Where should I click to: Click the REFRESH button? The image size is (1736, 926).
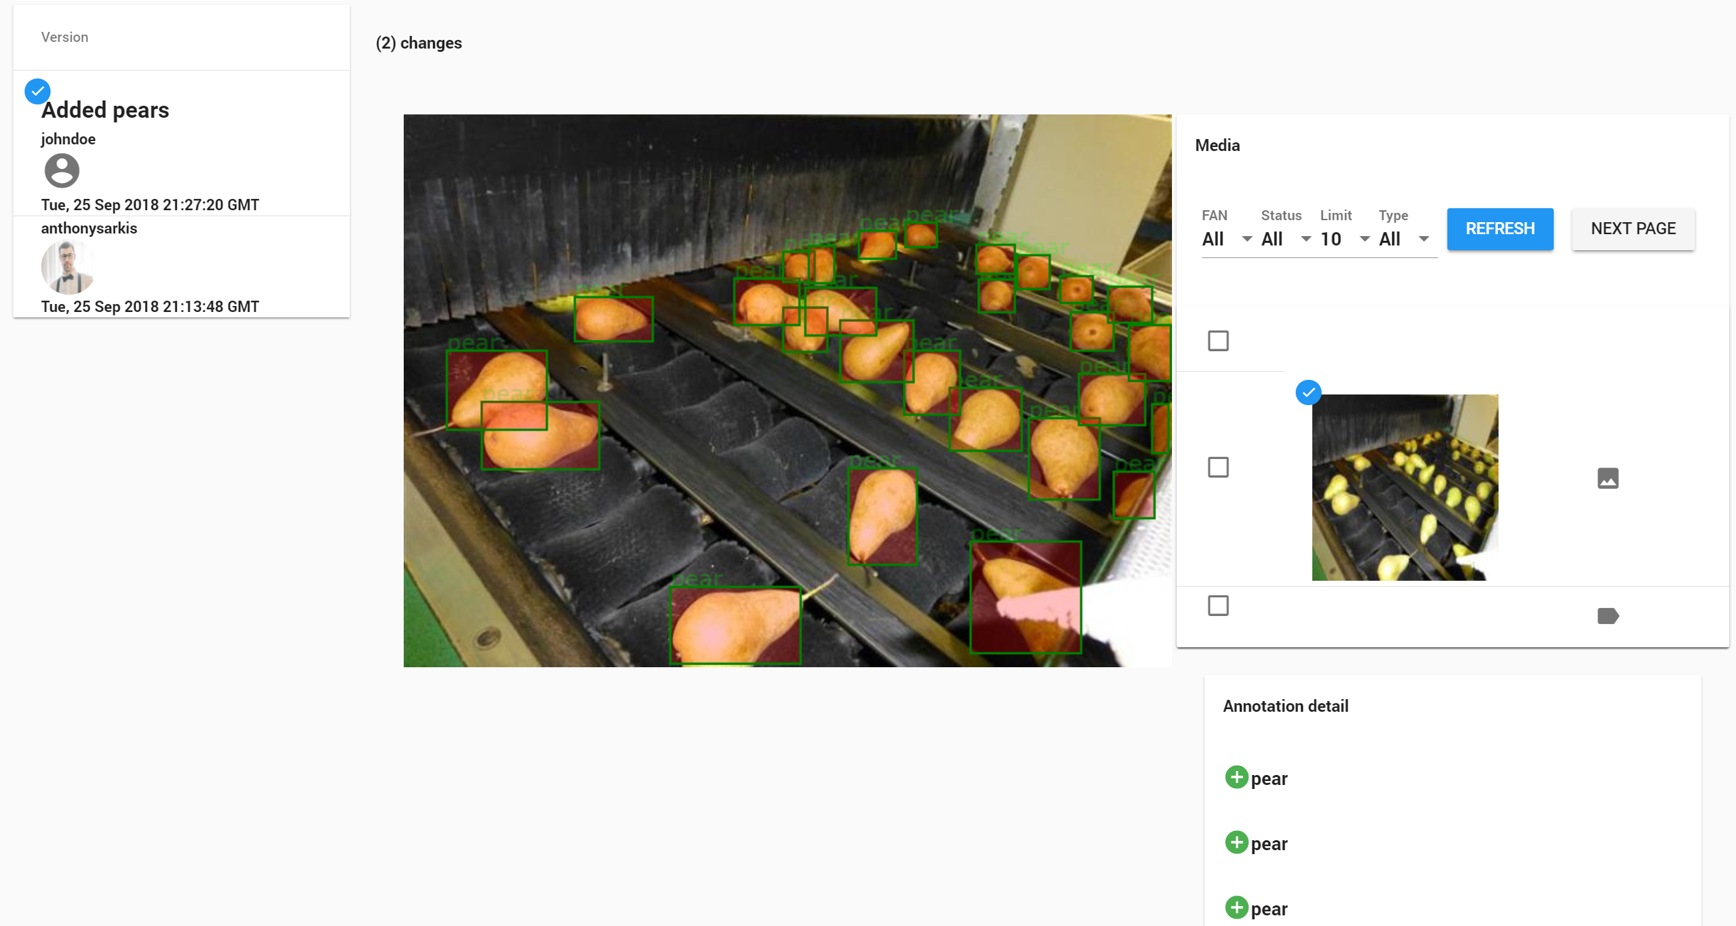[1499, 229]
